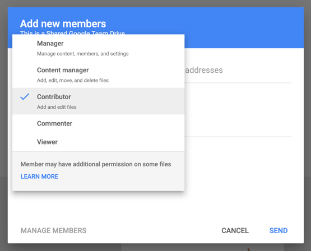Viewport: 311px width, 251px height.
Task: Choose the Content manager role
Action: tap(99, 75)
